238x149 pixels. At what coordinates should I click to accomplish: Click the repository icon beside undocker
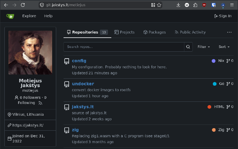click(x=66, y=84)
